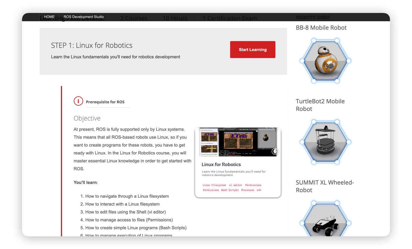Click 'How to manage access to files (Permissions)'
The image size is (412, 249).
129,220
